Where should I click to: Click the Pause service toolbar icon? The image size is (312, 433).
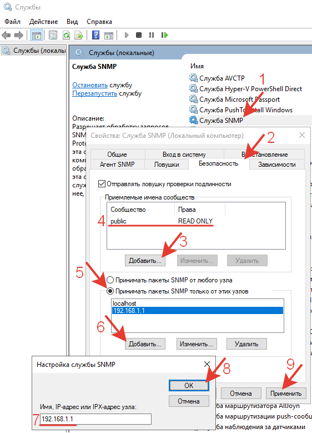point(152,35)
